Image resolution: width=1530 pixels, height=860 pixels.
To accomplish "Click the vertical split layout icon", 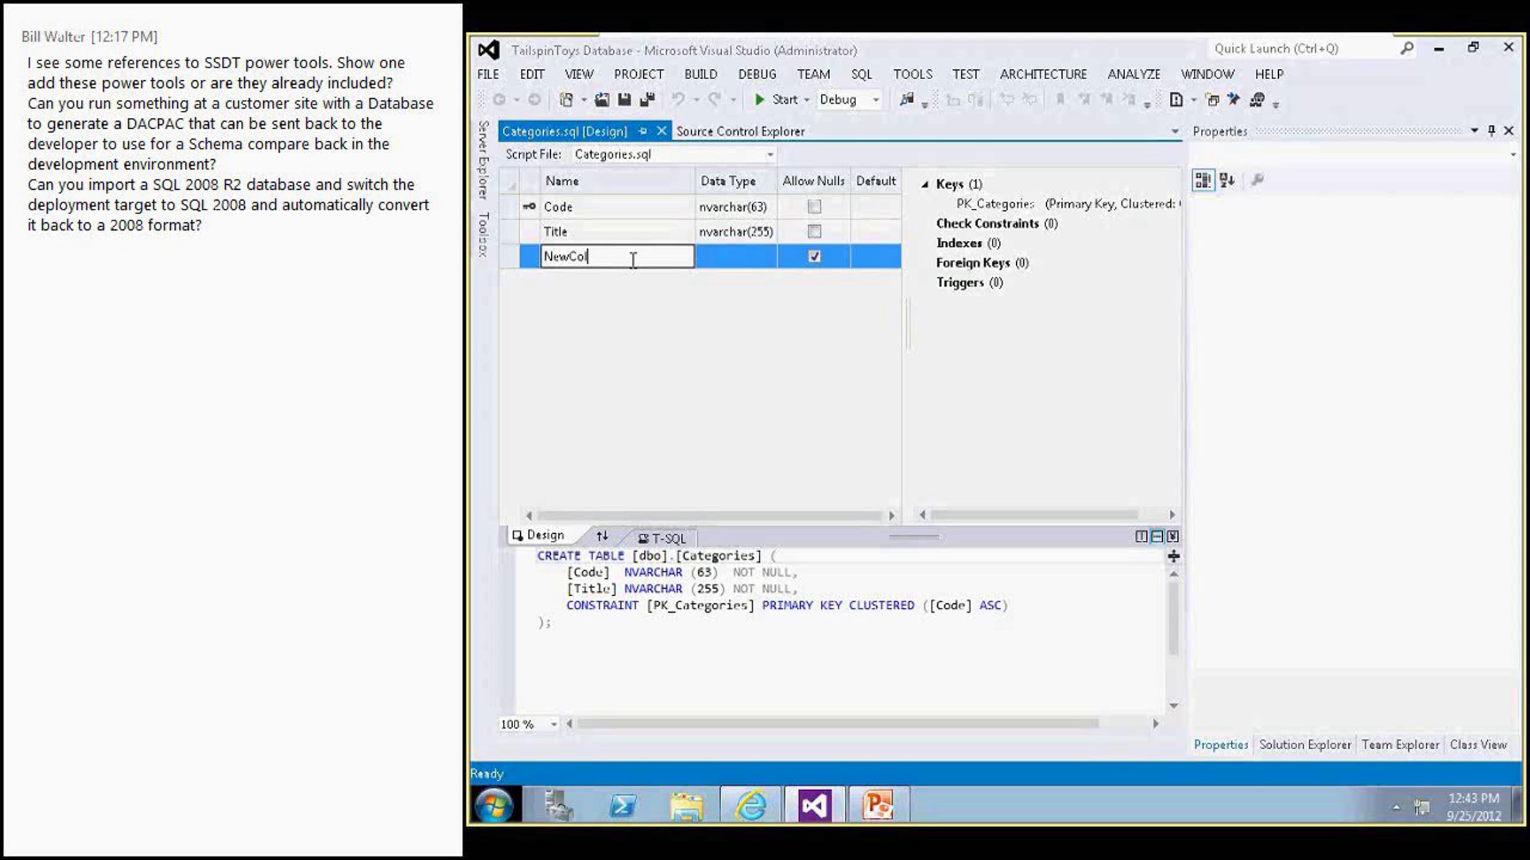I will point(1141,536).
